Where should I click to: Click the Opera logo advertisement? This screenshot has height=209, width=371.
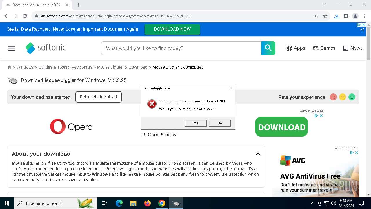(71, 127)
